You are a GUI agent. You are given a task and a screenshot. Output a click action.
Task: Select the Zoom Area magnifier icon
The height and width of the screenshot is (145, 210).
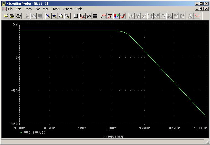[61, 16]
